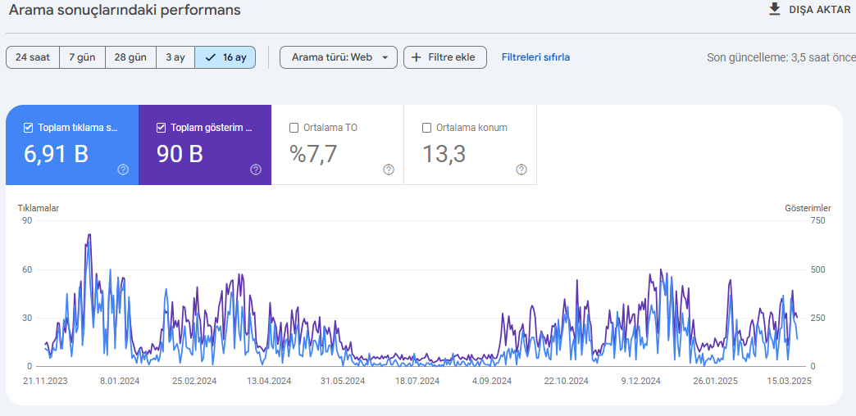Viewport: 856px width, 416px height.
Task: Expand the Arama türü: Web dropdown
Action: point(339,57)
